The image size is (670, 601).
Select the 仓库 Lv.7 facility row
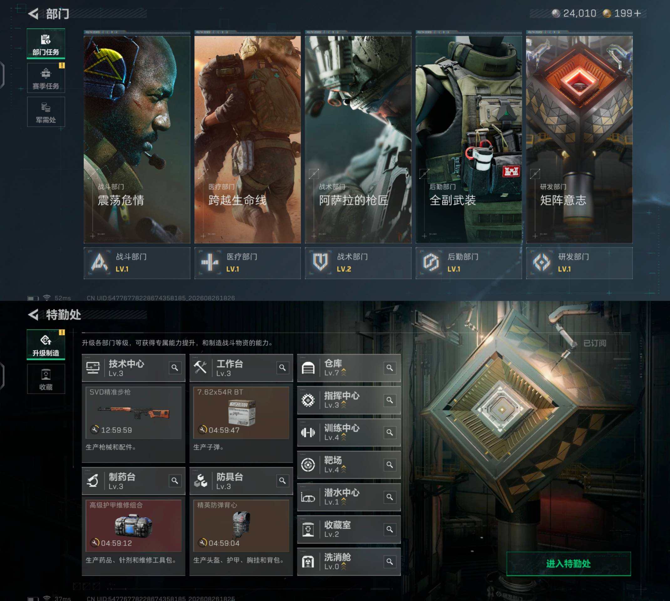[349, 368]
